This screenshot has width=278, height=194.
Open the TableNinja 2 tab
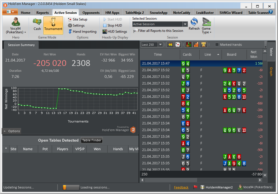tap(135, 13)
